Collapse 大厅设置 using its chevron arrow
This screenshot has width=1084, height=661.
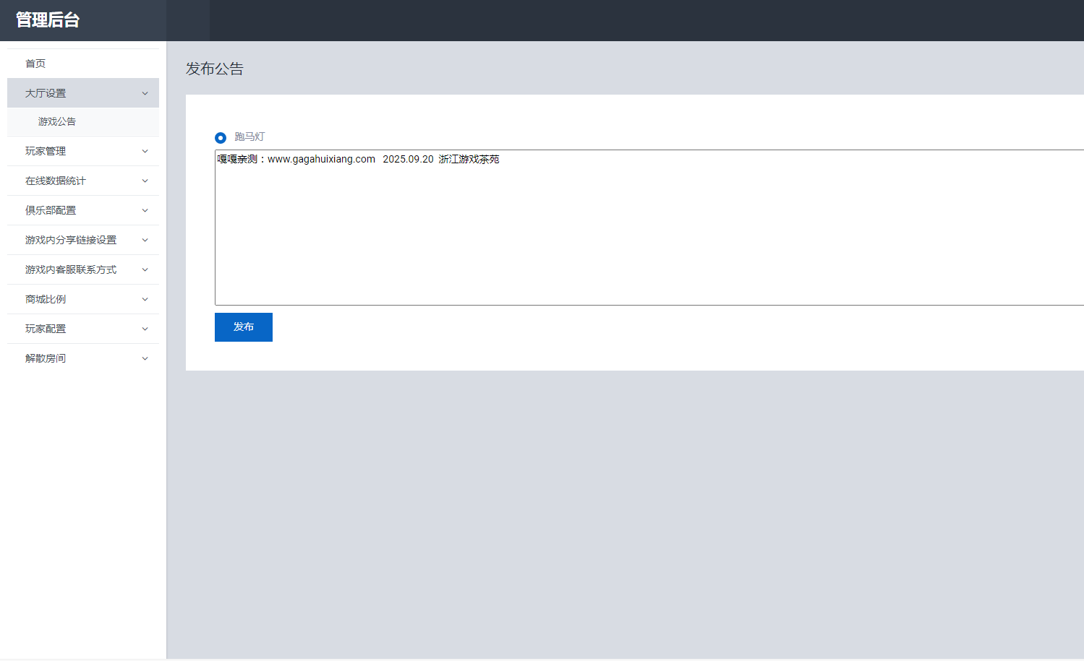coord(145,93)
